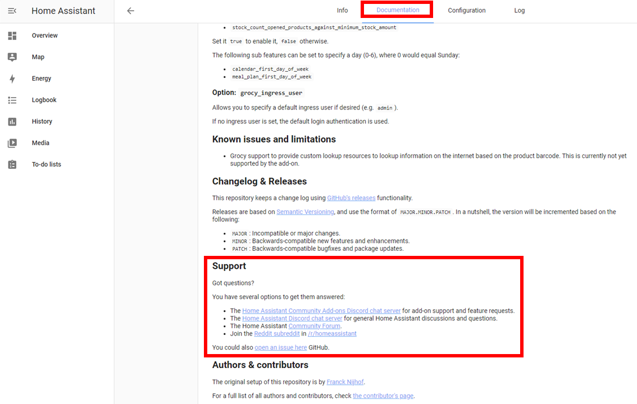Image resolution: width=637 pixels, height=404 pixels.
Task: Click the Known issues and limitations heading
Action: tap(274, 140)
